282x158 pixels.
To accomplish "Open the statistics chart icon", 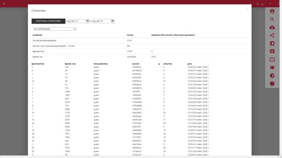I will tap(272, 43).
